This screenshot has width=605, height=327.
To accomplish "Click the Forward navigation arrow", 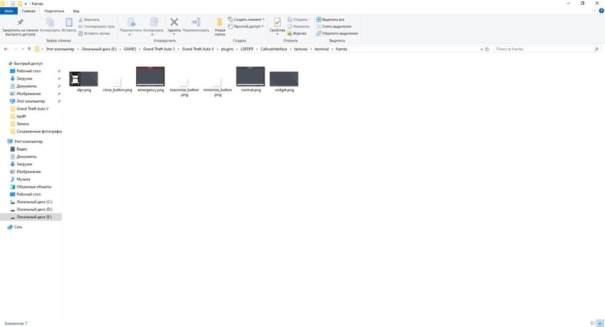I will pyautogui.click(x=16, y=49).
